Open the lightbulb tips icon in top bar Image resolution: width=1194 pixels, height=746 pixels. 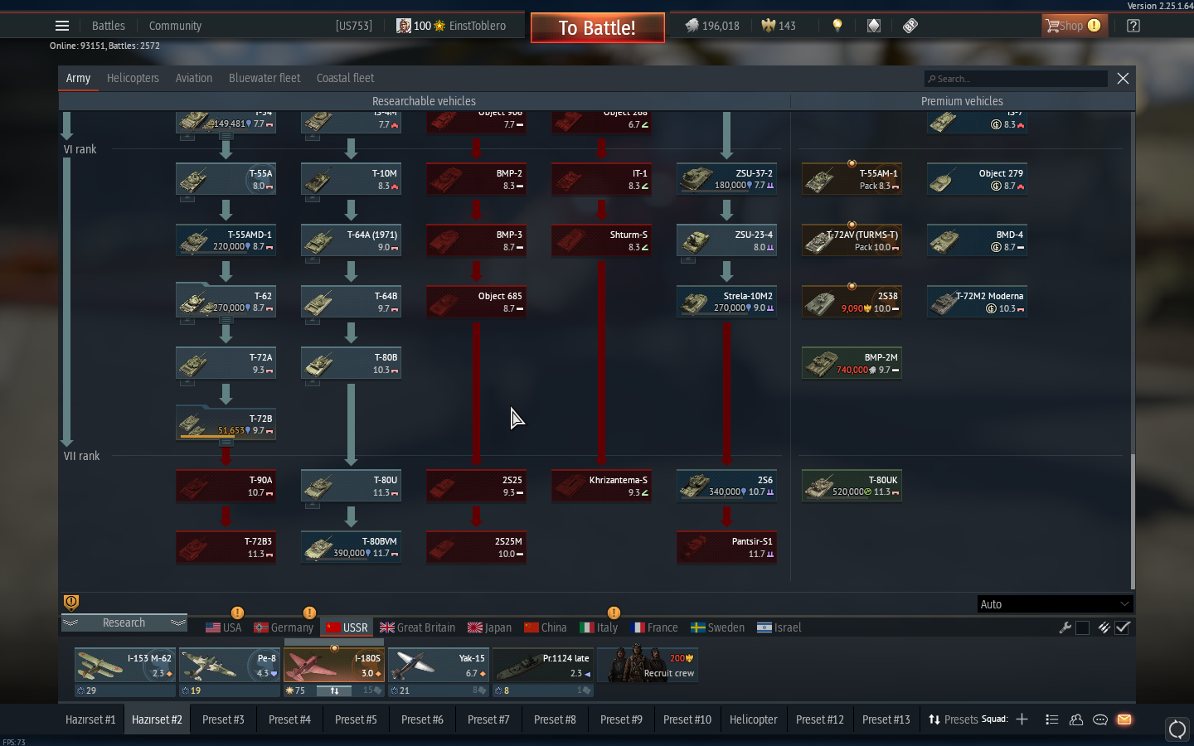[x=837, y=26]
